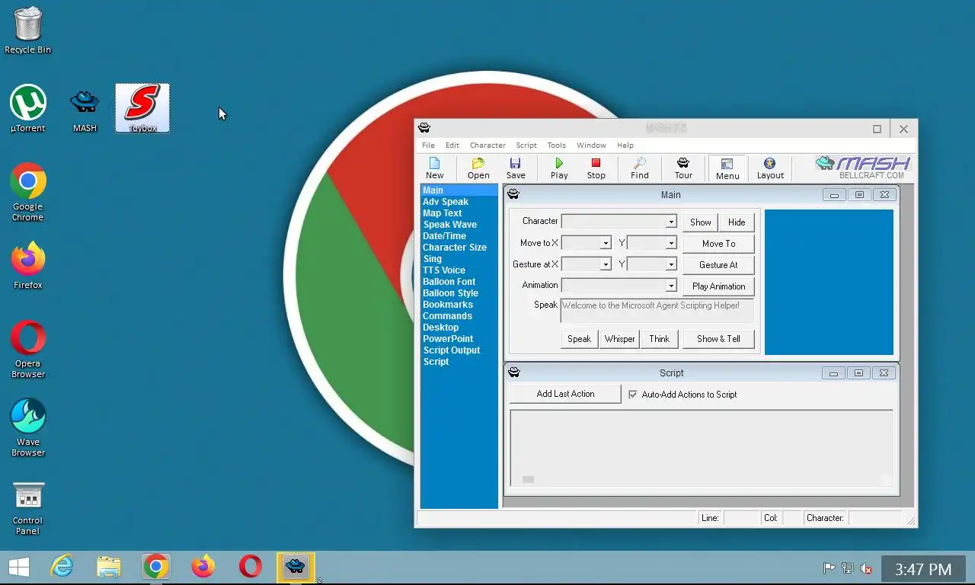Click the Play Animation button
This screenshot has height=585, width=975.
point(718,286)
